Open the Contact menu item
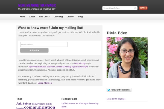 click(71, 17)
